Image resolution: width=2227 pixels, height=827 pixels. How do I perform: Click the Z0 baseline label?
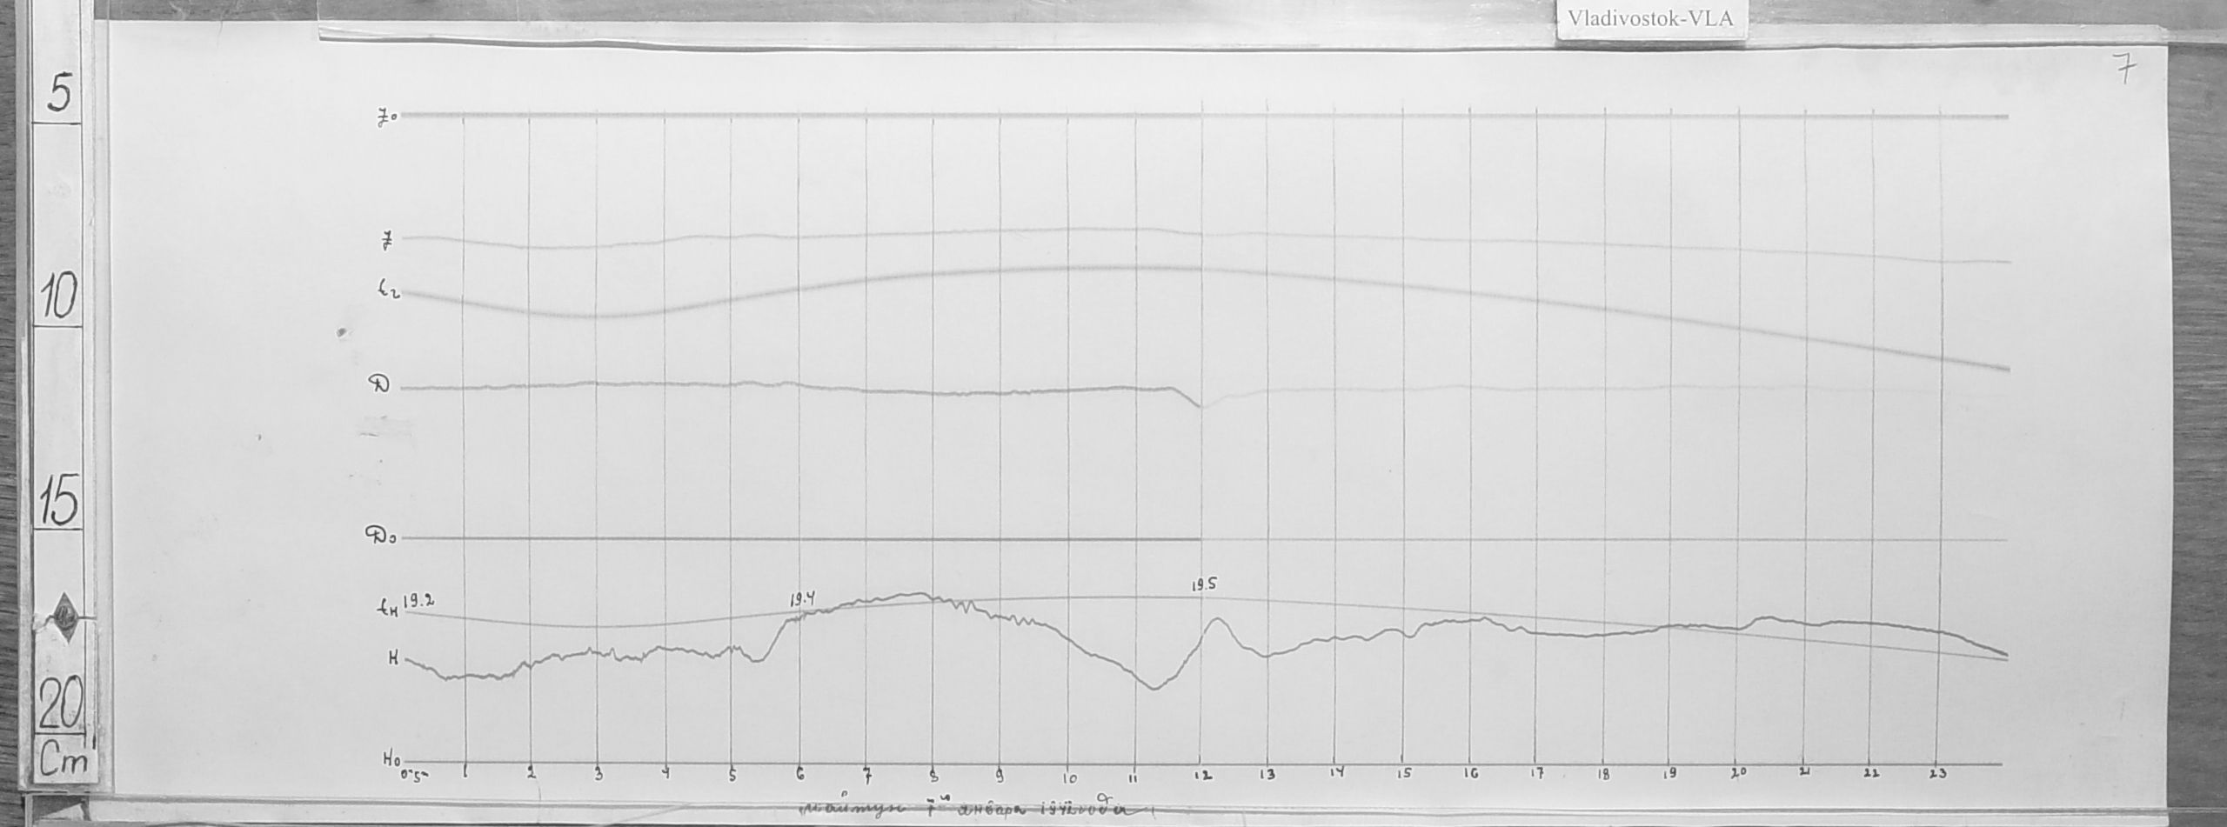coord(386,118)
